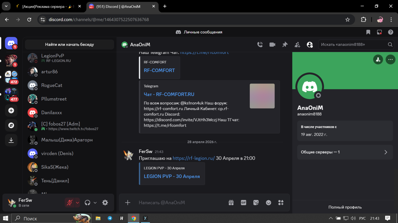
Task: Open vircden (Denis) conversation
Action: pos(70,153)
